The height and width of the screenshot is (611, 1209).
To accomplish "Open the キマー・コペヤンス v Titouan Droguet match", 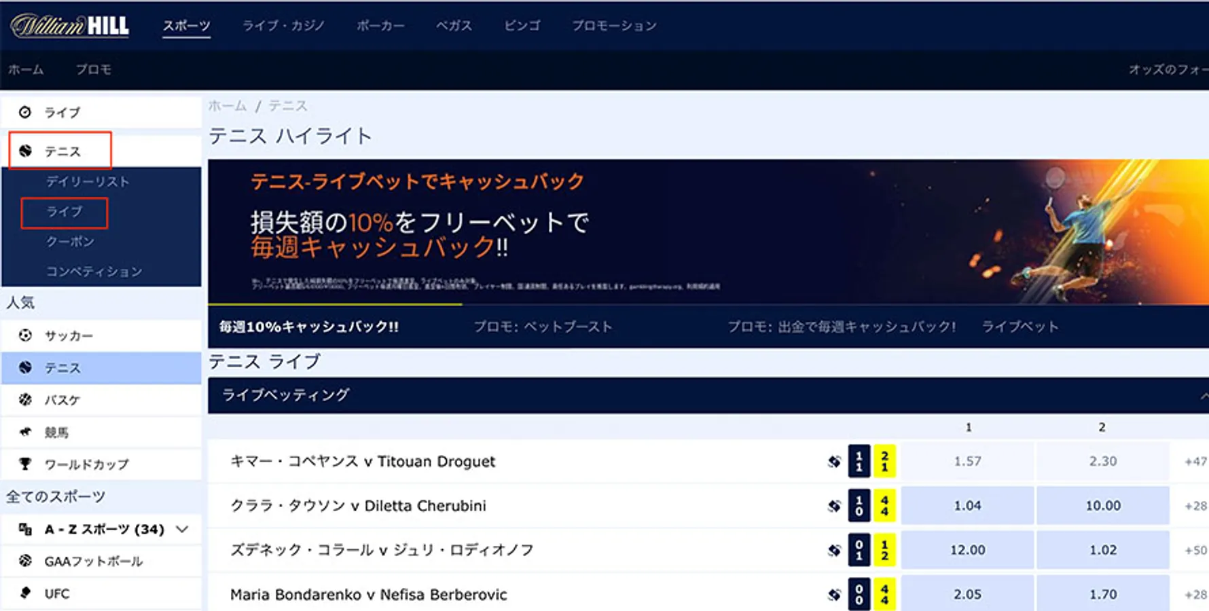I will click(363, 462).
